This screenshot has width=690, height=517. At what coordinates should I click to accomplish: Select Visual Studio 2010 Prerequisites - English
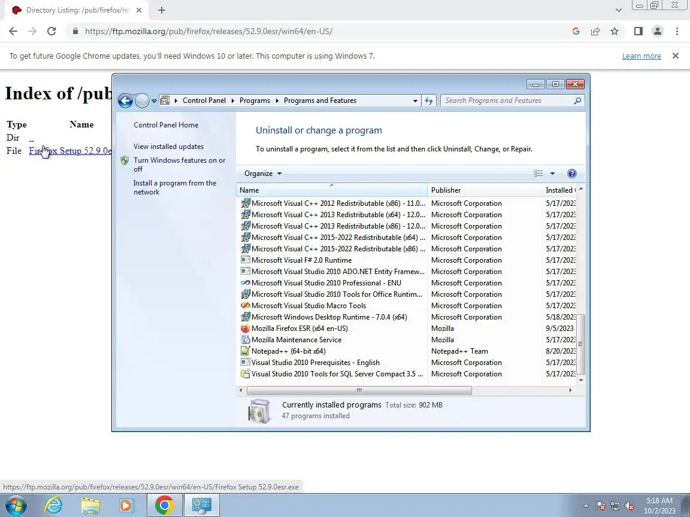315,363
